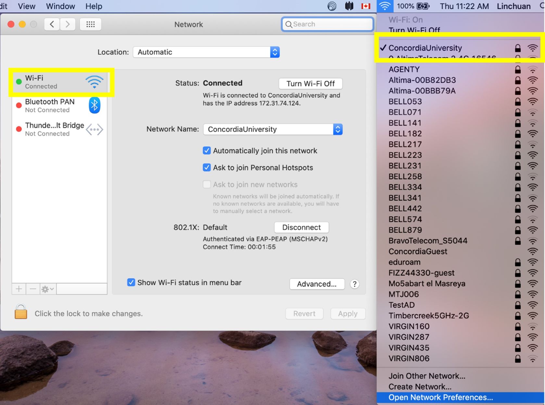This screenshot has width=545, height=405.
Task: Click the Canadian flag input source icon
Action: pos(366,6)
